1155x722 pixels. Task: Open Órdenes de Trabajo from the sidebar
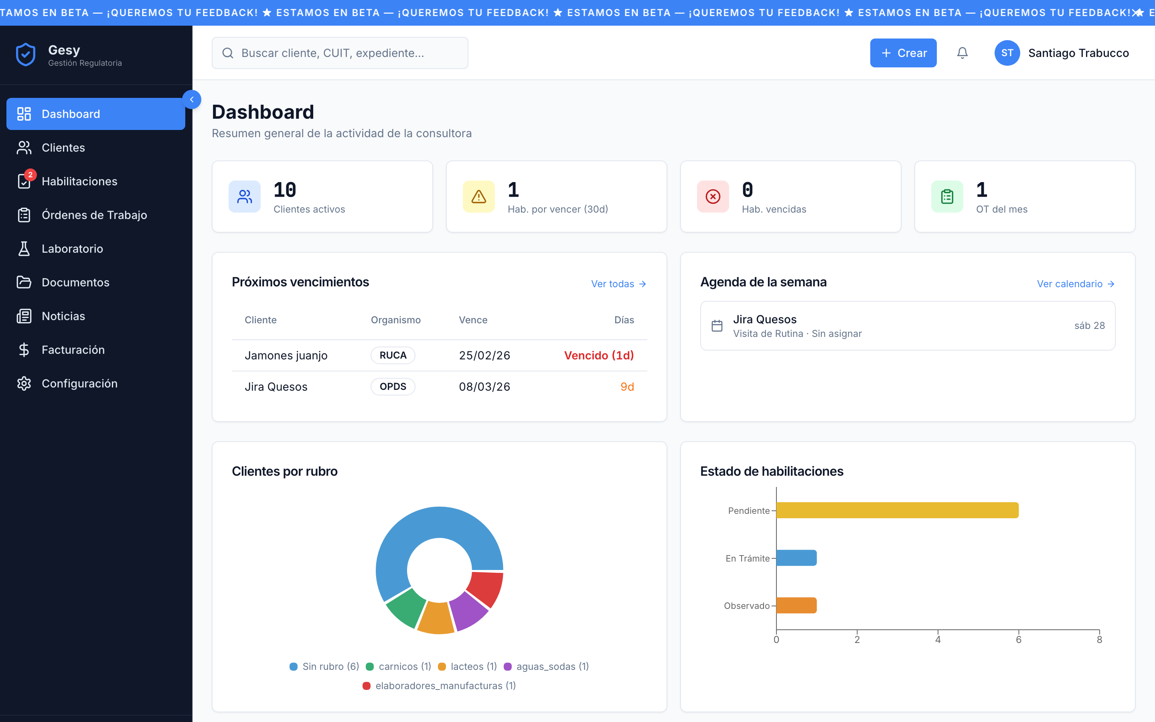point(94,215)
